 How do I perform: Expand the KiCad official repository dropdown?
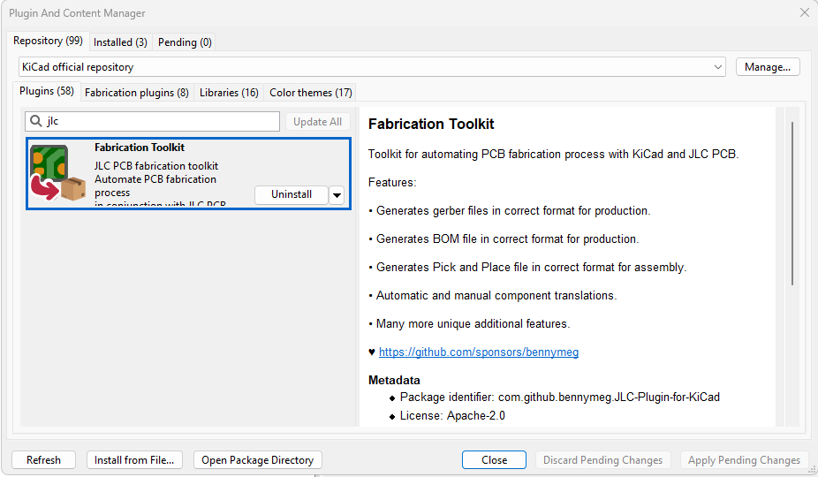tap(718, 67)
